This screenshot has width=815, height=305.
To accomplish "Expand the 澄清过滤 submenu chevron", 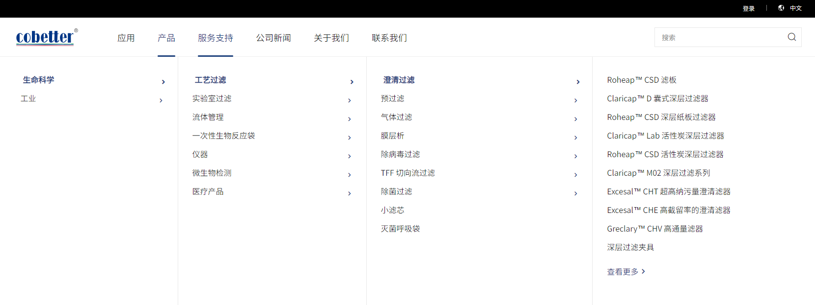I will pyautogui.click(x=578, y=82).
